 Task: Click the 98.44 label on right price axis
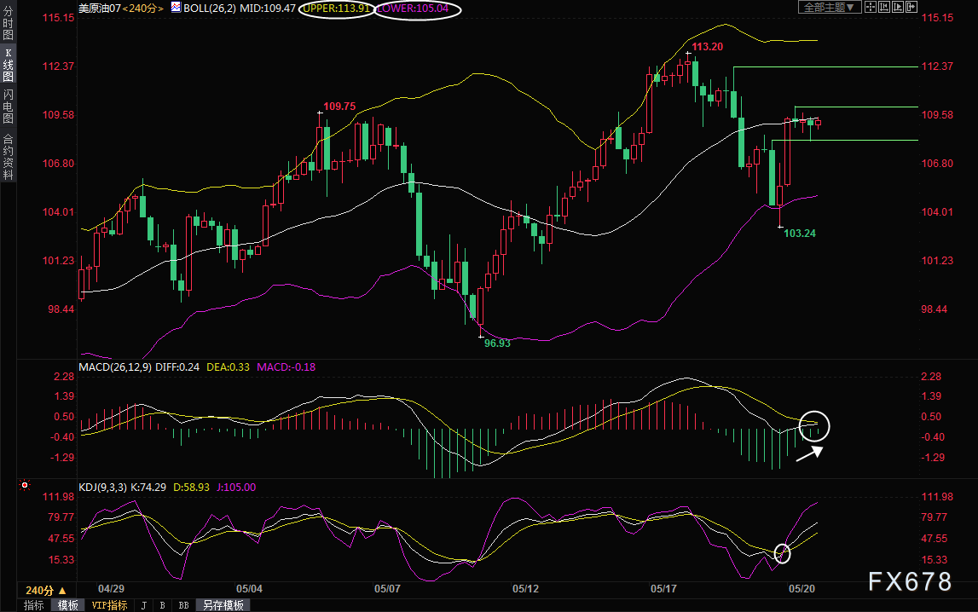pyautogui.click(x=934, y=309)
